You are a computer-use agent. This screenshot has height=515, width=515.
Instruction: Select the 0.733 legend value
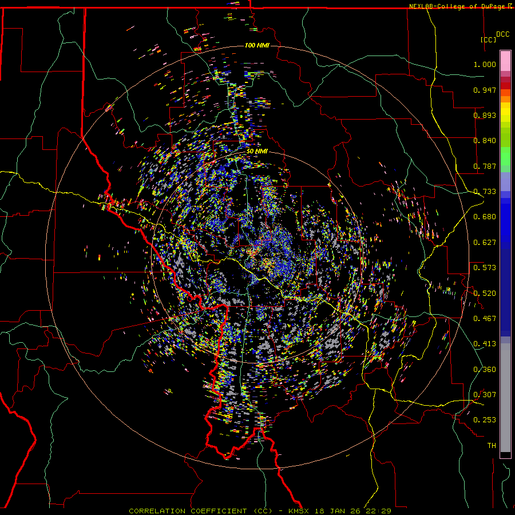(485, 192)
